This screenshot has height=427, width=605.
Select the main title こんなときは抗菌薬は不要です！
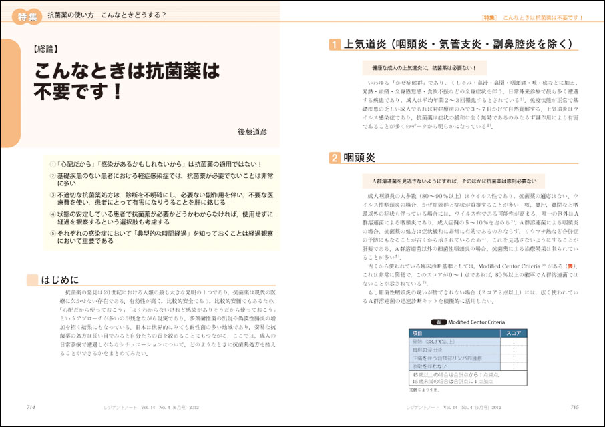tap(127, 81)
